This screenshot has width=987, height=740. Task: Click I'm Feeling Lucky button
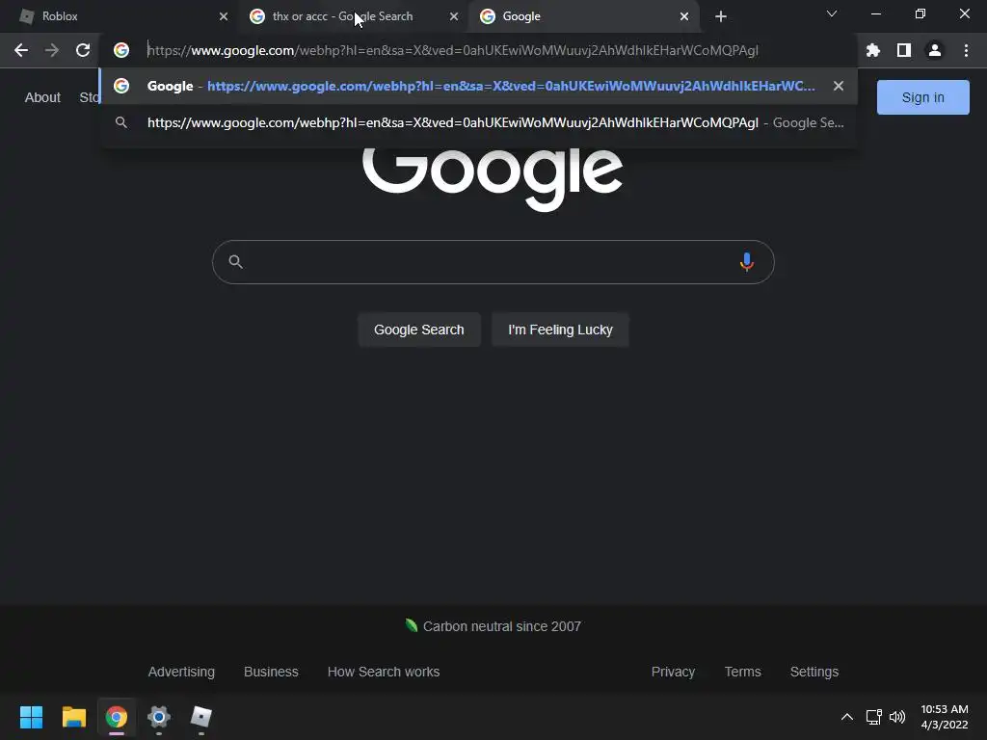(560, 330)
